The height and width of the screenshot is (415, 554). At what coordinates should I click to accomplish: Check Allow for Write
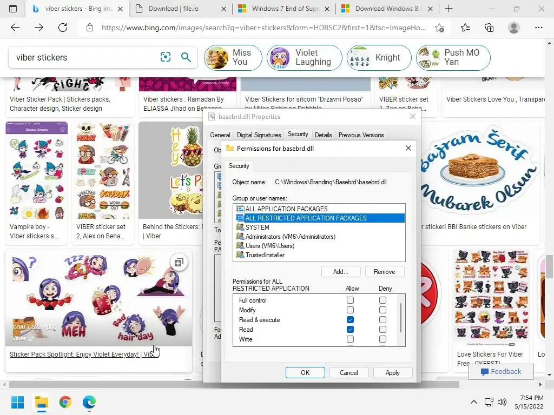point(350,339)
